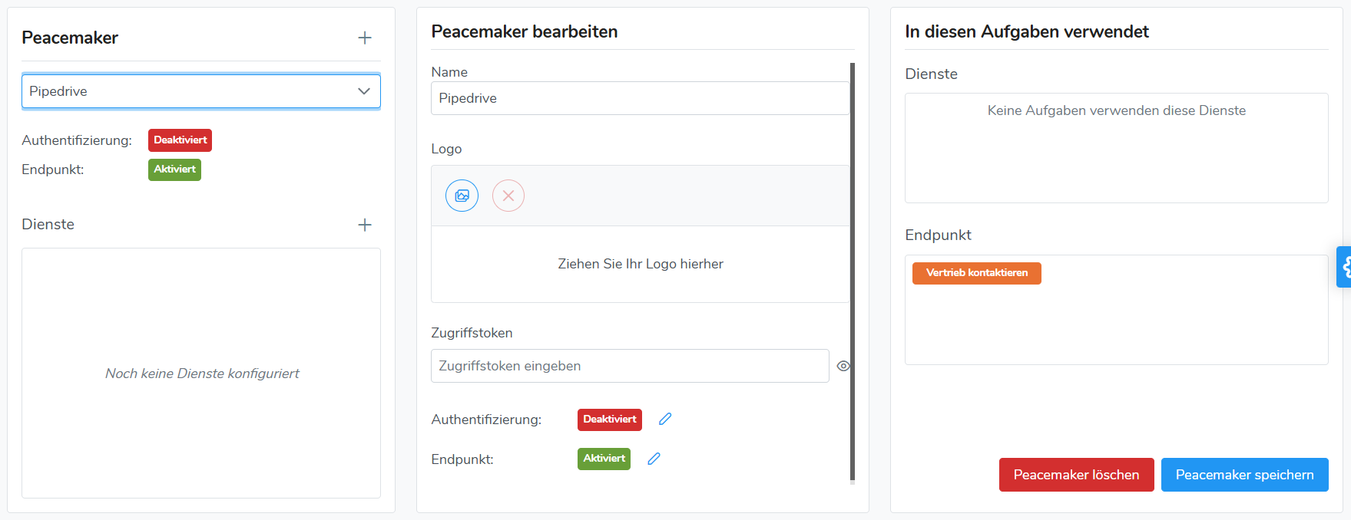1351x520 pixels.
Task: Edit Endpunkt using its pencil icon
Action: 654,459
